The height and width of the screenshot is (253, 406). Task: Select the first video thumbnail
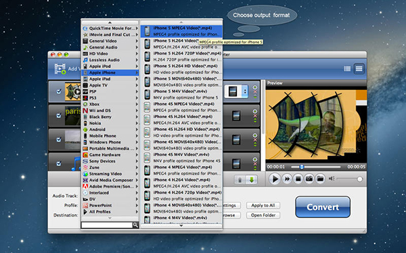point(72,92)
